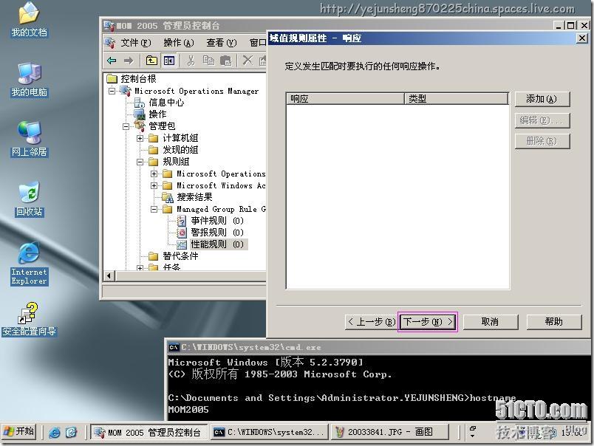594x446 pixels.
Task: Select 发现的组 folder in tree
Action: [180, 150]
